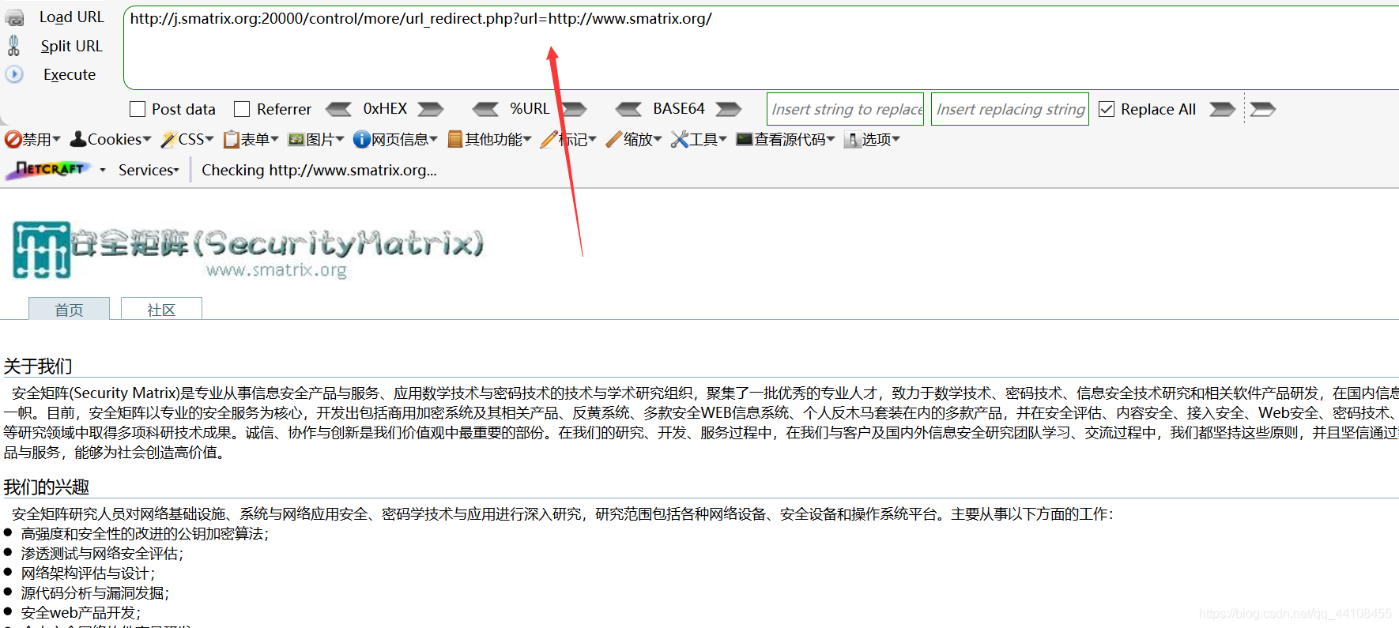Open the 其他功能 dropdown menu
Screen dimensions: 1399x628
[497, 140]
